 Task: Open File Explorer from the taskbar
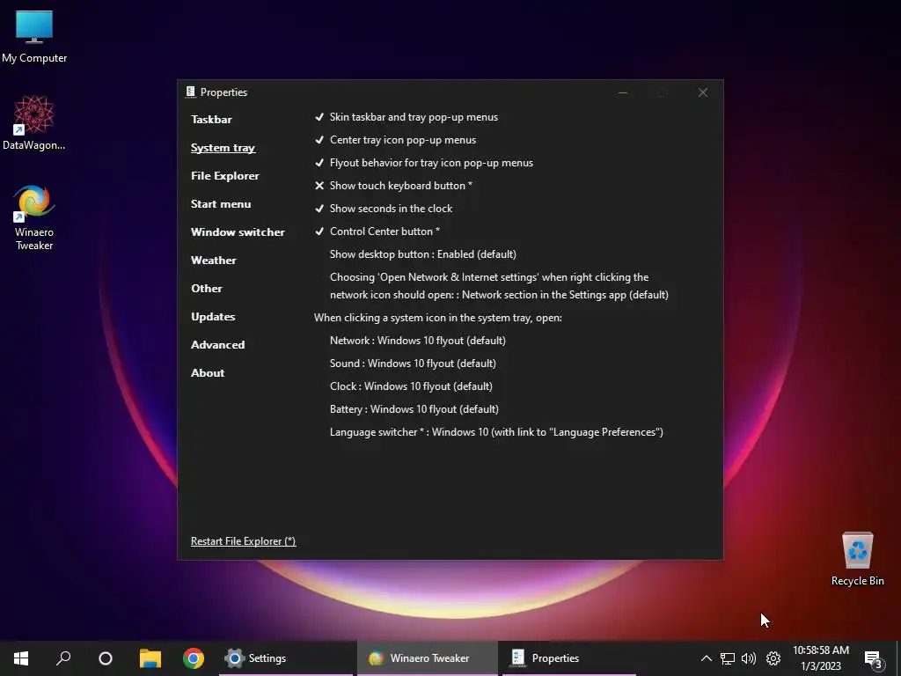[150, 658]
